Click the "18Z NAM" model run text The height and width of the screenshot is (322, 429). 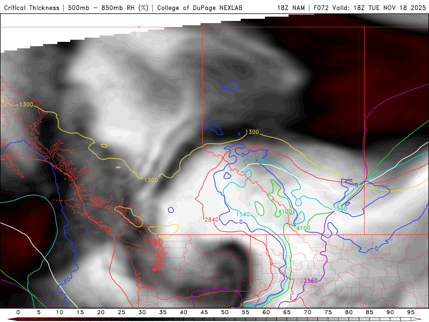291,8
